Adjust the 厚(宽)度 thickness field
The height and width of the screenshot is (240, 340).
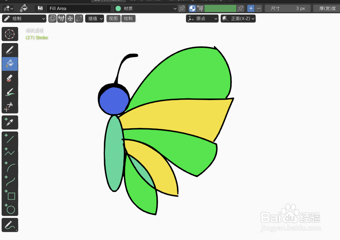(x=327, y=8)
